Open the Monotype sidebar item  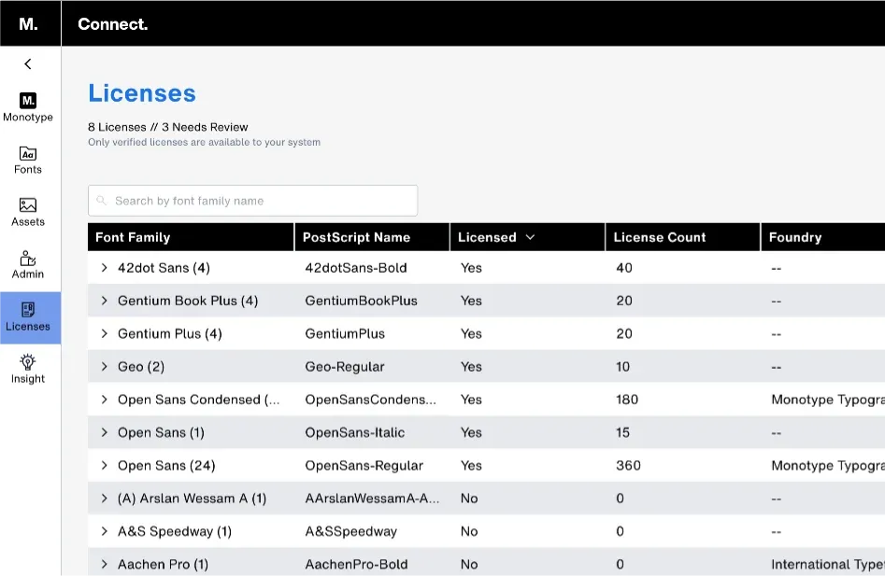point(28,107)
